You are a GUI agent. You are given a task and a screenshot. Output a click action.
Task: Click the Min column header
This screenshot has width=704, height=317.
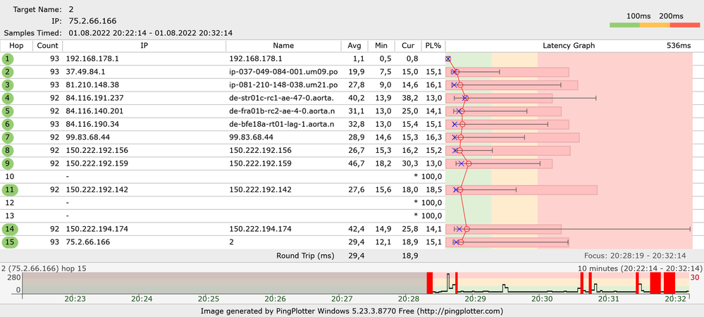382,45
